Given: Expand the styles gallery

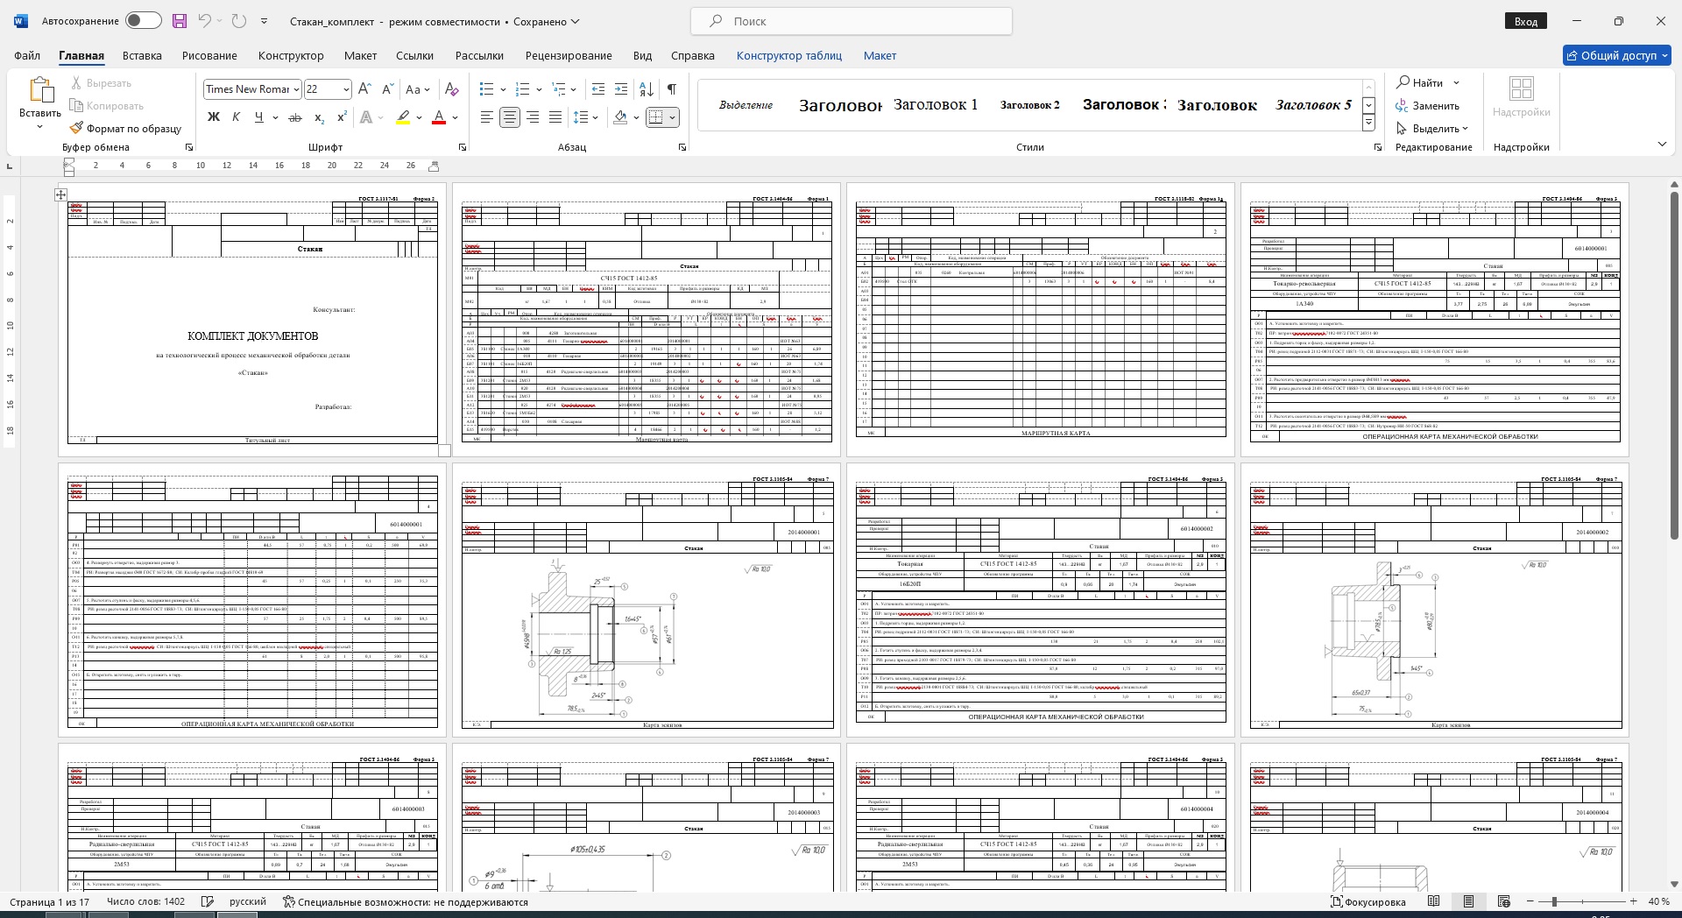Looking at the screenshot, I should click(1368, 124).
